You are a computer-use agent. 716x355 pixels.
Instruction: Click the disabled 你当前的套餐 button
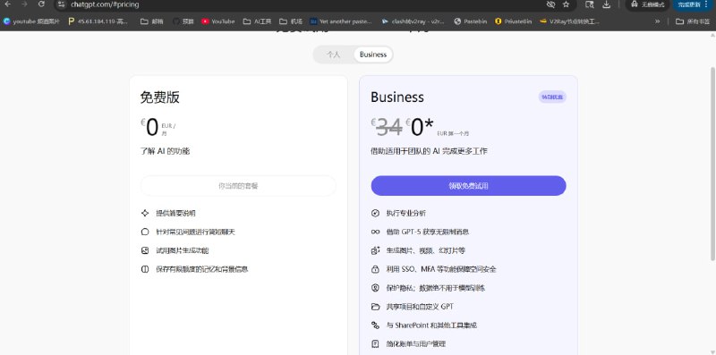tap(238, 186)
